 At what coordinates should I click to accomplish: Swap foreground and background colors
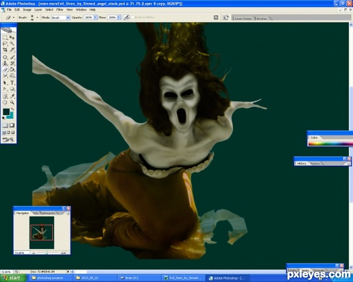(x=12, y=109)
